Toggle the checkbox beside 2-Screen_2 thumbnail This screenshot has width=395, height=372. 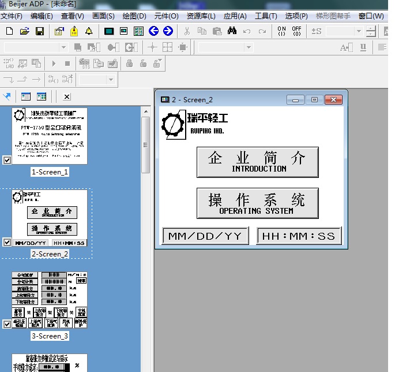click(x=7, y=243)
